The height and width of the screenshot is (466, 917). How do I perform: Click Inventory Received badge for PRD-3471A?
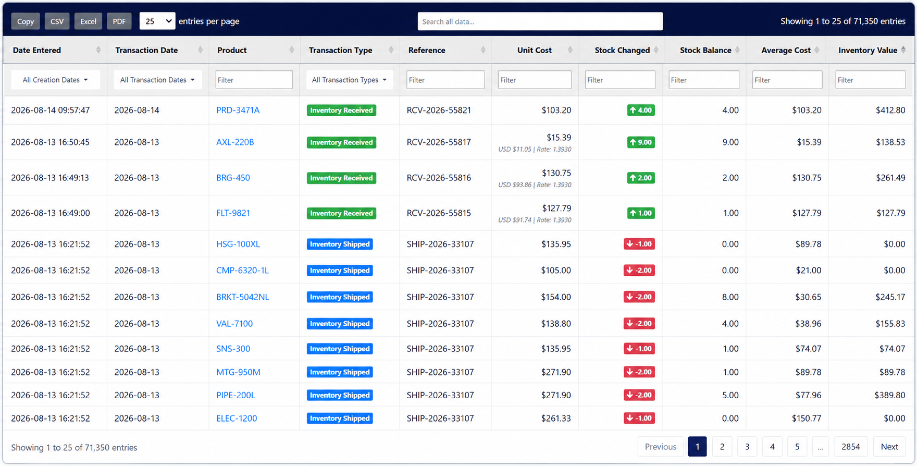click(x=341, y=110)
